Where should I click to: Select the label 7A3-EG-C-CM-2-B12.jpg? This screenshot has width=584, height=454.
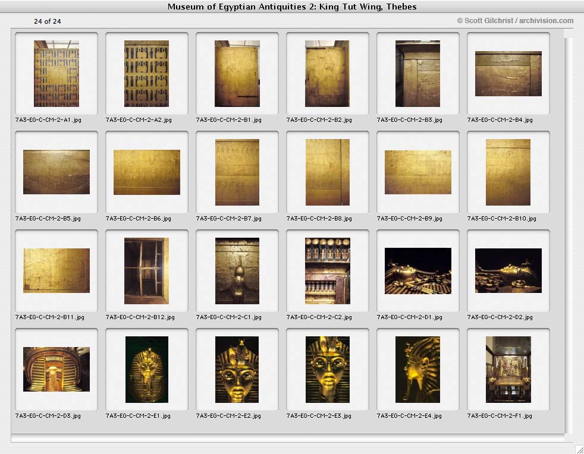click(x=140, y=317)
